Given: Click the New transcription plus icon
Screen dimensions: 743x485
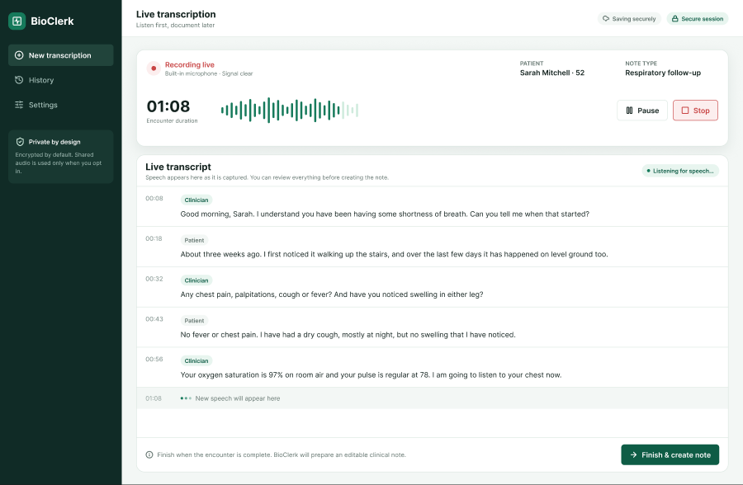Looking at the screenshot, I should [19, 55].
